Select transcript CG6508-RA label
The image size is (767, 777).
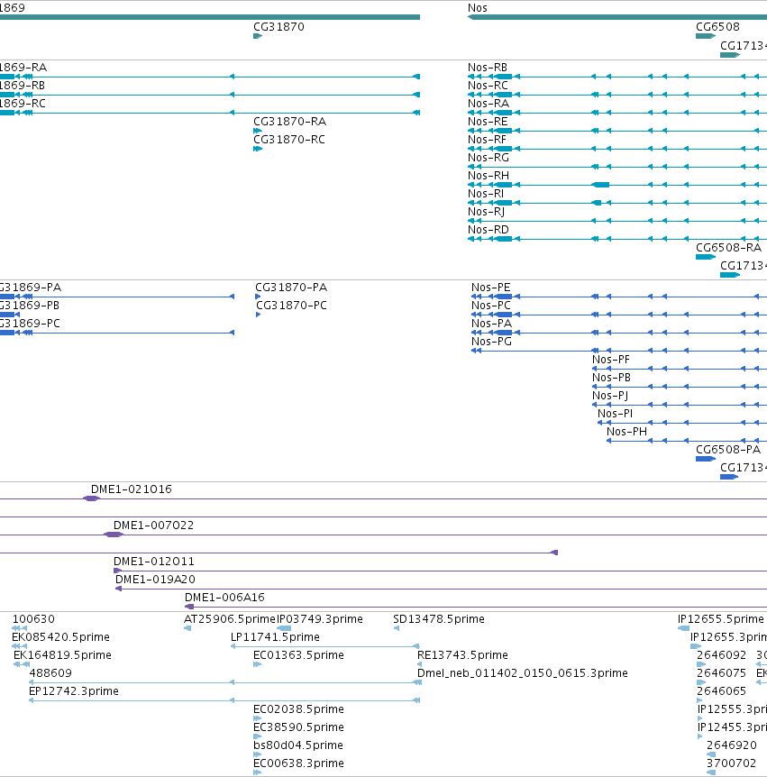tap(728, 248)
